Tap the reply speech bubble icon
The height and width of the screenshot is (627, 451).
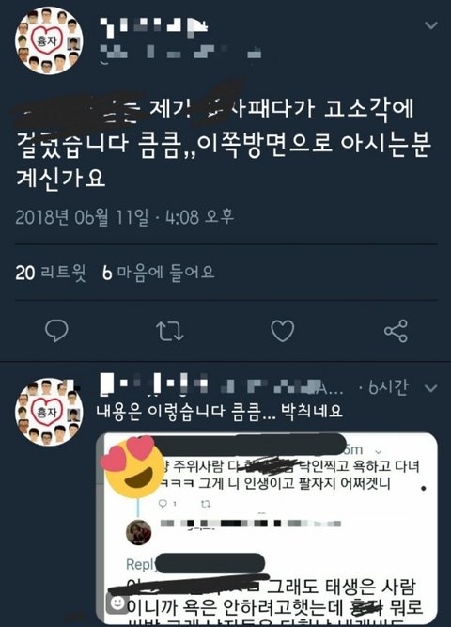point(56,331)
